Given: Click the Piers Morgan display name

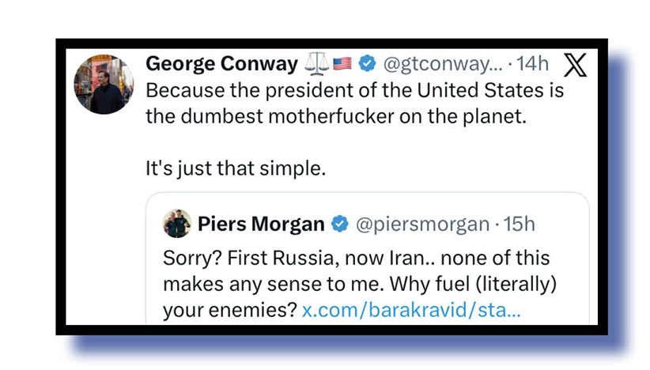Looking at the screenshot, I should coord(261,225).
